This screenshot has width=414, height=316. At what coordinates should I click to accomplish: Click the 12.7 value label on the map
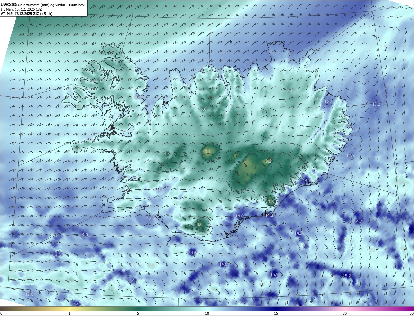pos(350,155)
